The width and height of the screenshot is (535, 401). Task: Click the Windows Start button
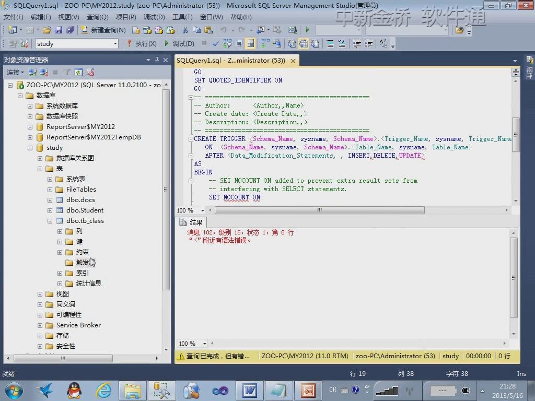tap(14, 391)
